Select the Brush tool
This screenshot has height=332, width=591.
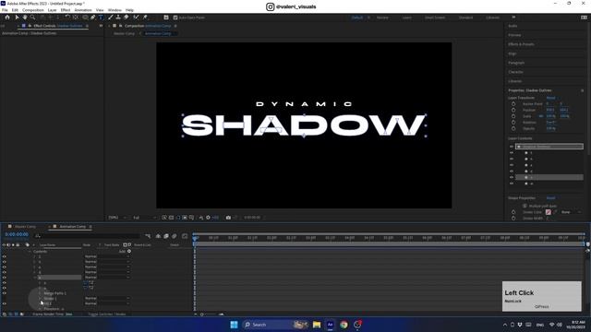pyautogui.click(x=111, y=18)
